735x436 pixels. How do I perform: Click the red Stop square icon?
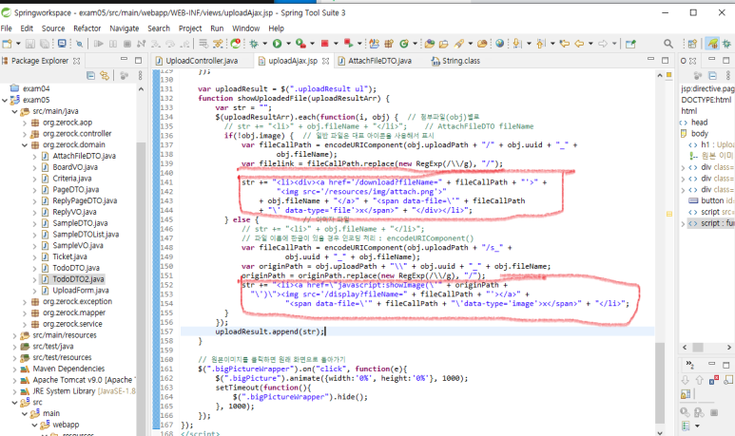(325, 44)
